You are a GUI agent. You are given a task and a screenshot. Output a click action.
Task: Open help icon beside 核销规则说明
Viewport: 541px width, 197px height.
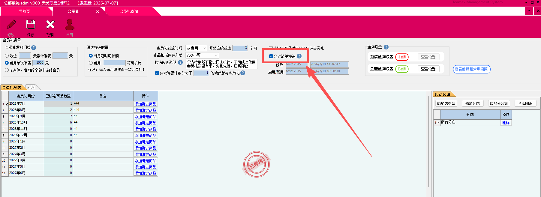180,62
